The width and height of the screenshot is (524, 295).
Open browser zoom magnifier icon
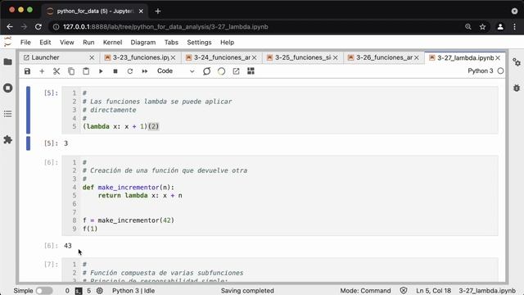pyautogui.click(x=468, y=27)
